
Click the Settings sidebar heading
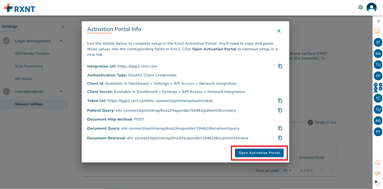pyautogui.click(x=10, y=26)
